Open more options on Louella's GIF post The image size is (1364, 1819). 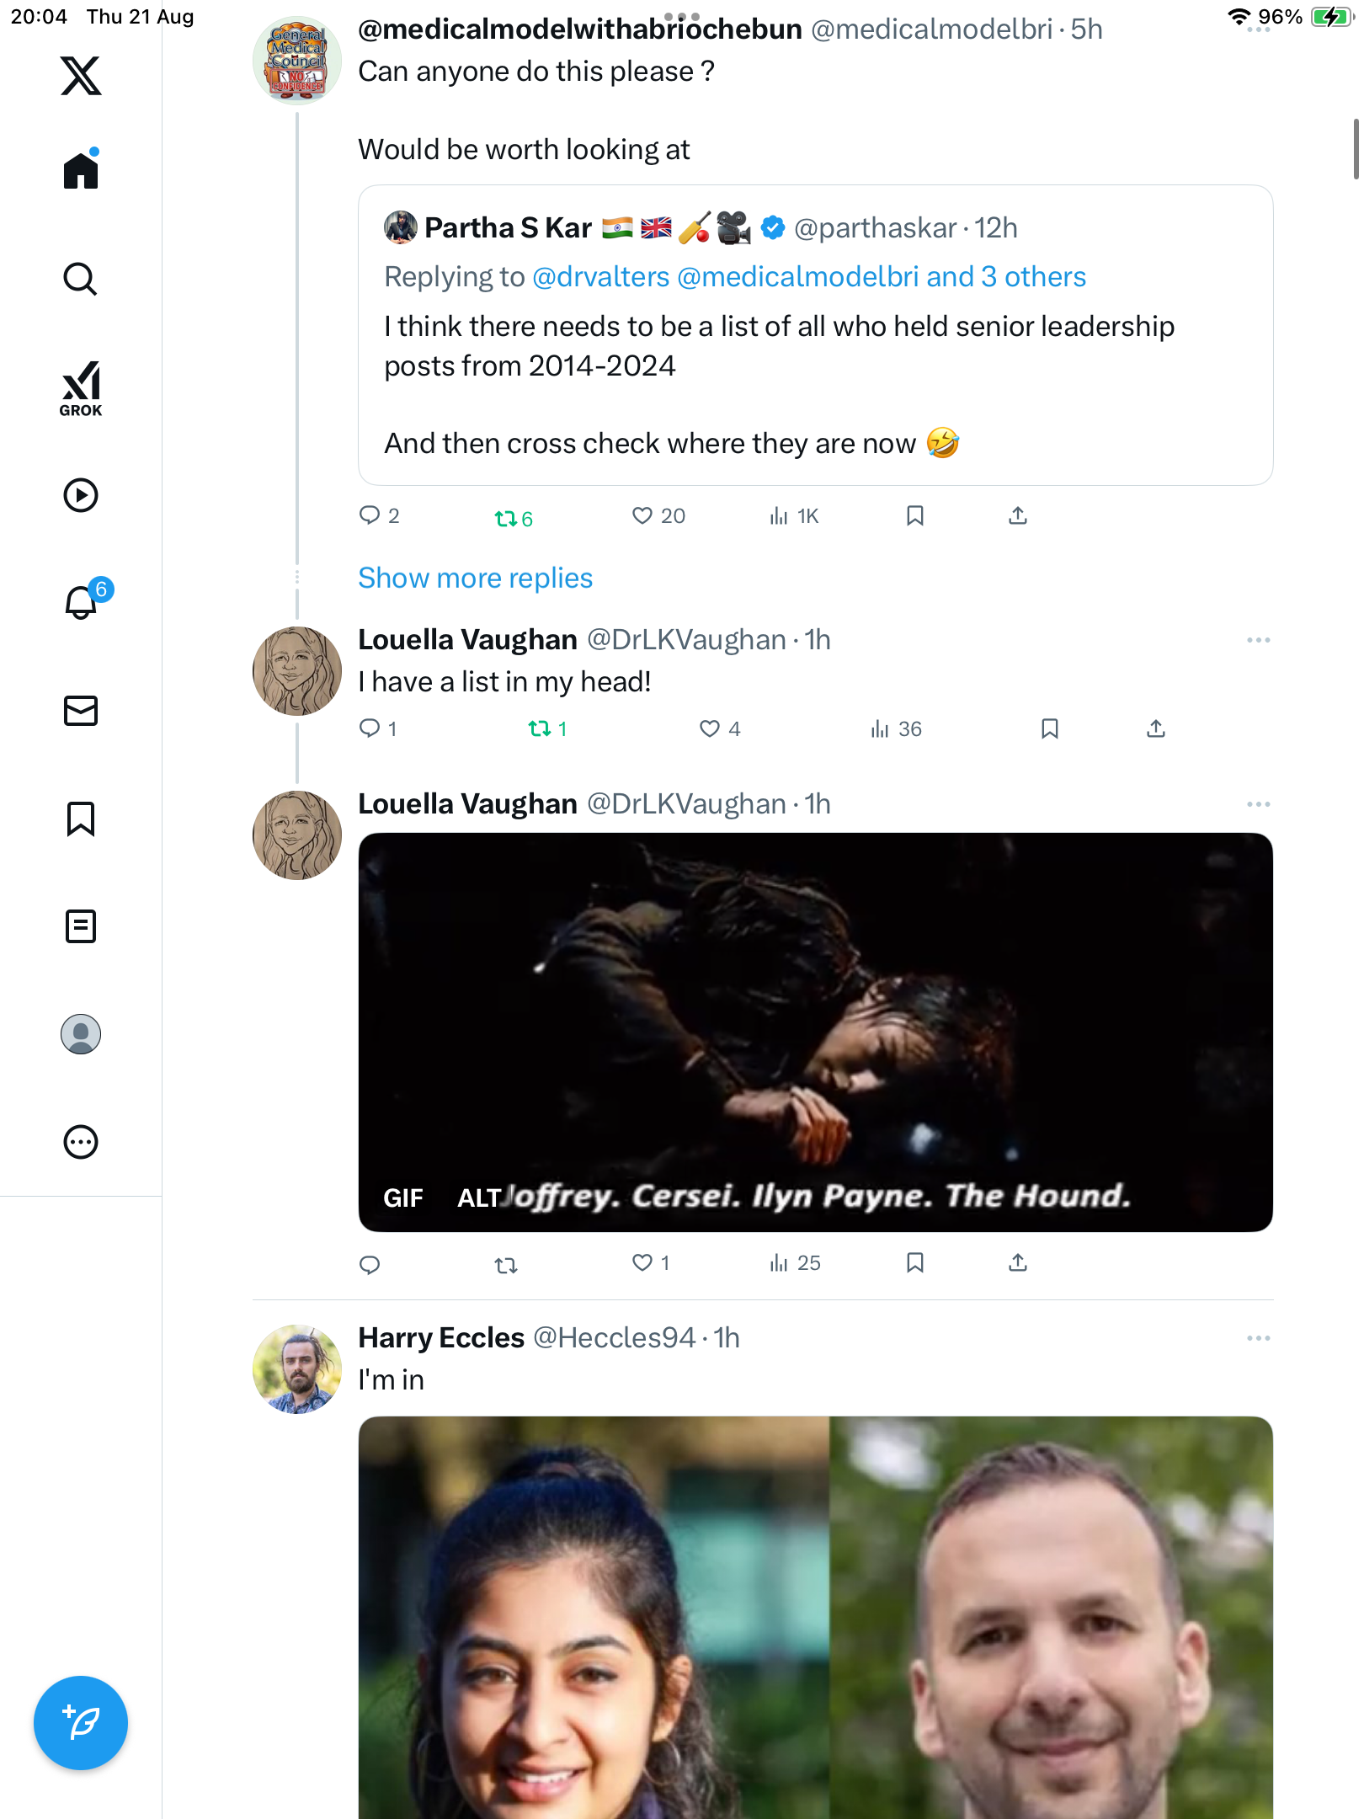coord(1258,804)
